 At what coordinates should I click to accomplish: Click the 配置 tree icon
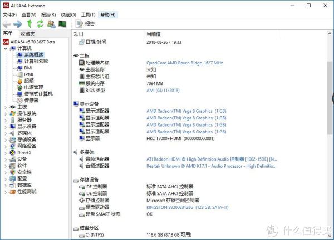pos(13,178)
